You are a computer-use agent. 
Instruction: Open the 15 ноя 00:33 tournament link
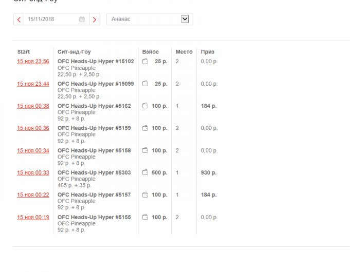[x=33, y=172]
